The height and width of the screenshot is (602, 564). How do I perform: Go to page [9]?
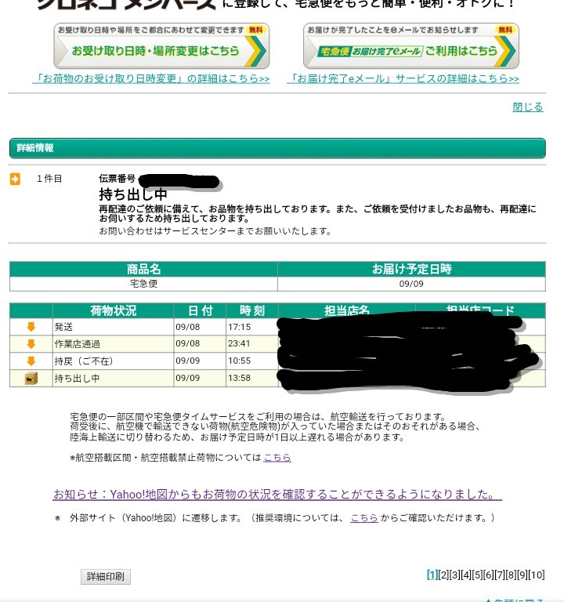click(x=522, y=575)
